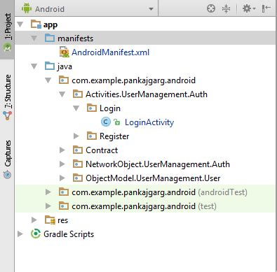Click the scroll from source target icon
This screenshot has height=272, width=277.
[x=211, y=9]
